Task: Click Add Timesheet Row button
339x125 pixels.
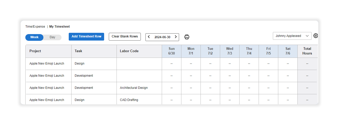Action: coord(86,37)
